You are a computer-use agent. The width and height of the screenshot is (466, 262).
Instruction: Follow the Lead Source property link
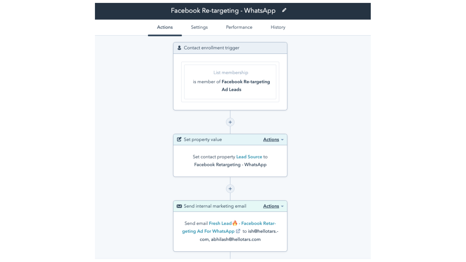tap(249, 157)
